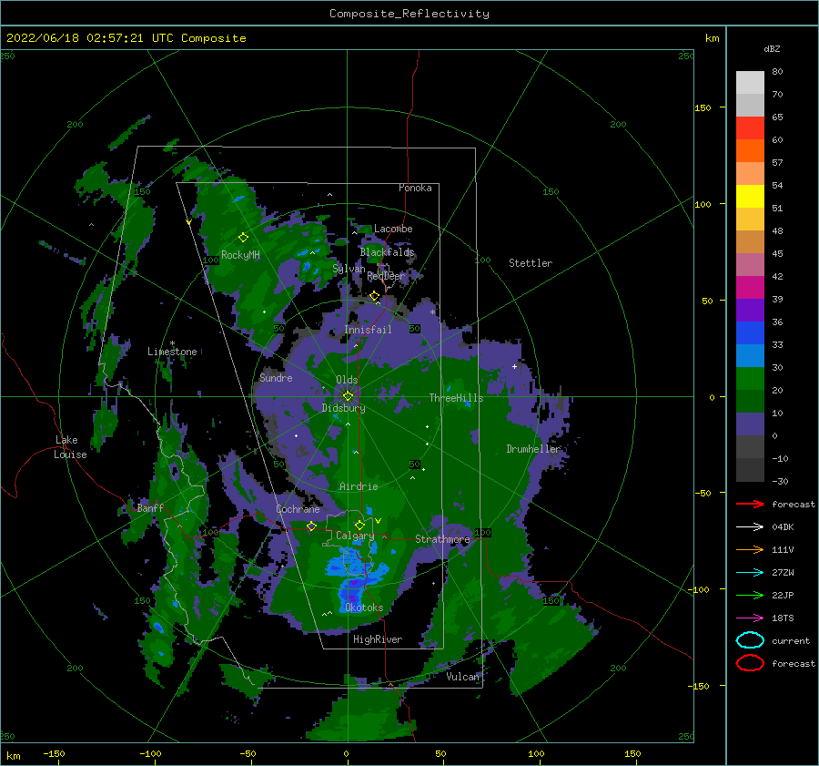819x766 pixels.
Task: Select the white 04DK arrow in legend
Action: [750, 526]
